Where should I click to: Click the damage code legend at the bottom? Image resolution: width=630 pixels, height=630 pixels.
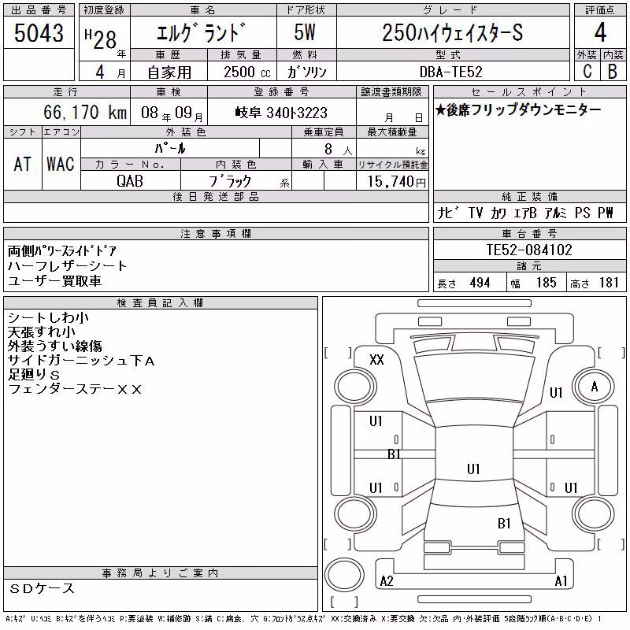[303, 619]
